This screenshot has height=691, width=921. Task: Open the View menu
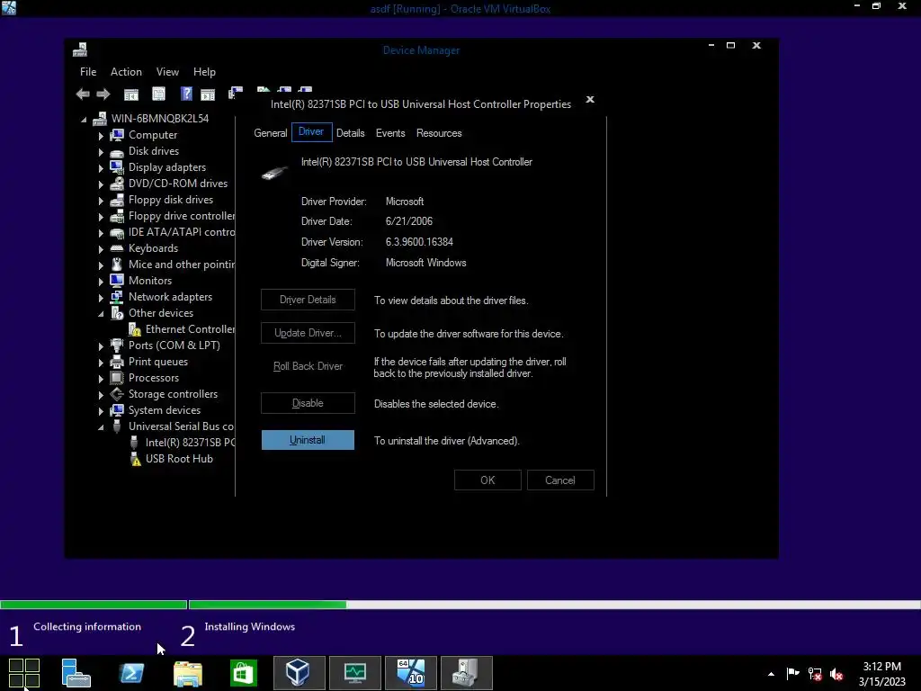pos(167,72)
